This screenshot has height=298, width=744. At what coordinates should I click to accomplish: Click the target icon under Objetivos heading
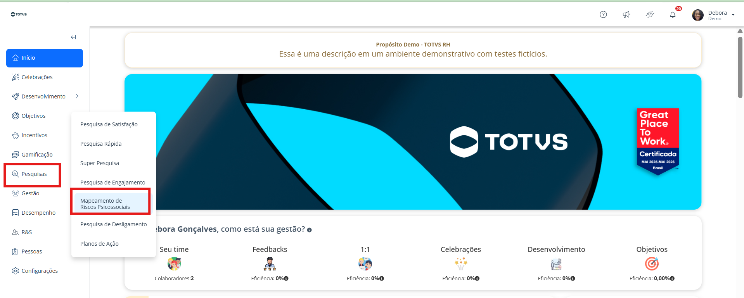click(652, 264)
